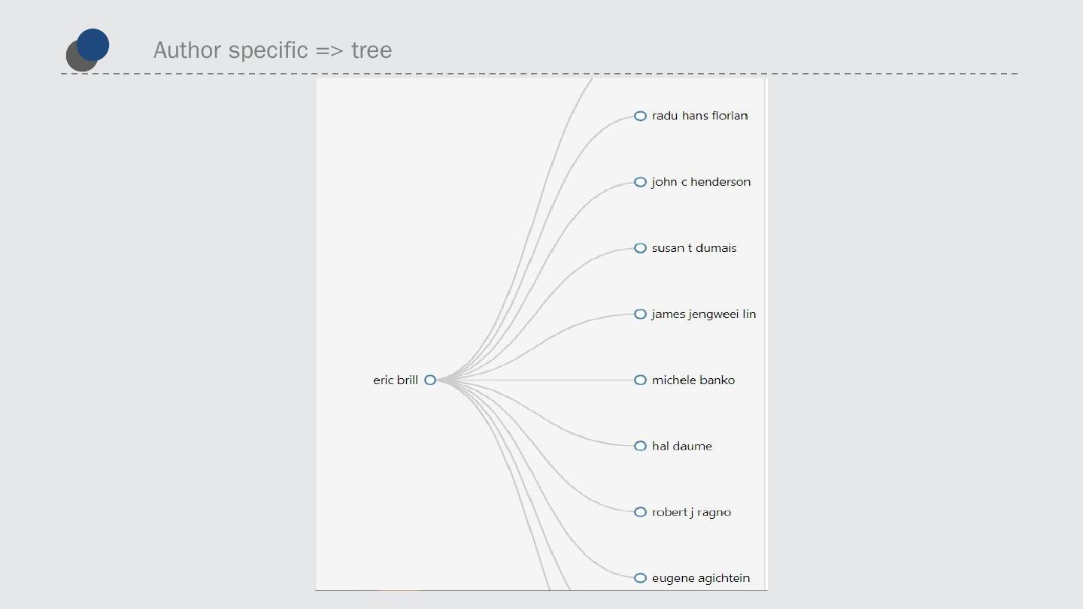The image size is (1083, 609).
Task: Click the hal daume node circle
Action: click(x=640, y=446)
